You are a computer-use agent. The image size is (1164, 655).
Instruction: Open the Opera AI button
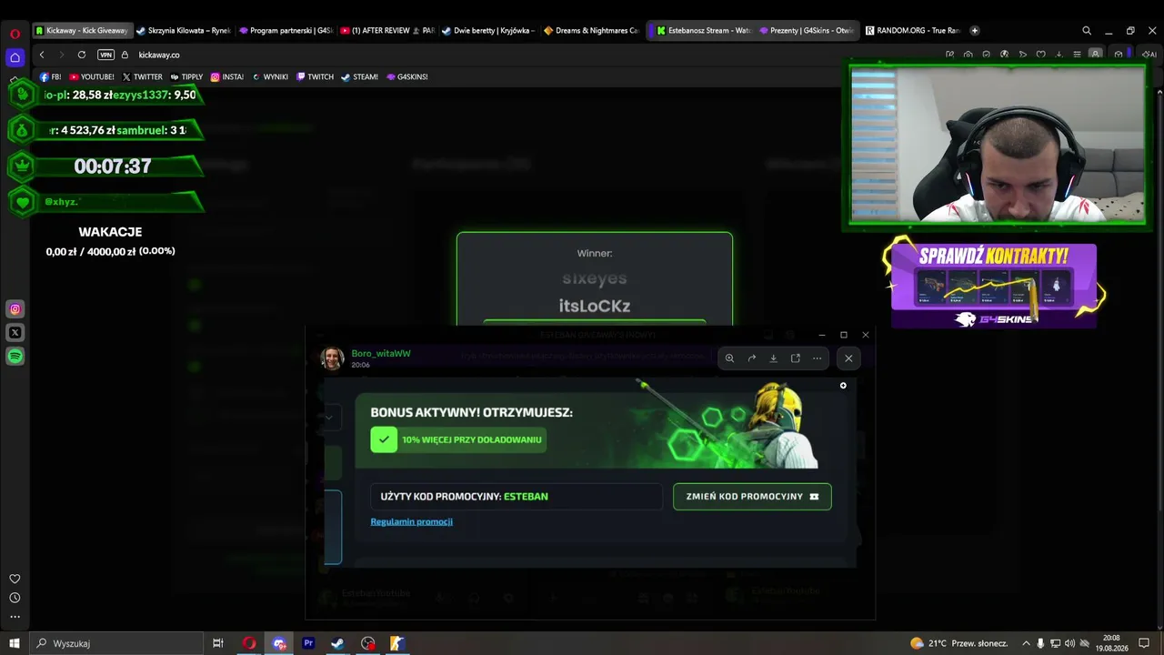click(1149, 55)
